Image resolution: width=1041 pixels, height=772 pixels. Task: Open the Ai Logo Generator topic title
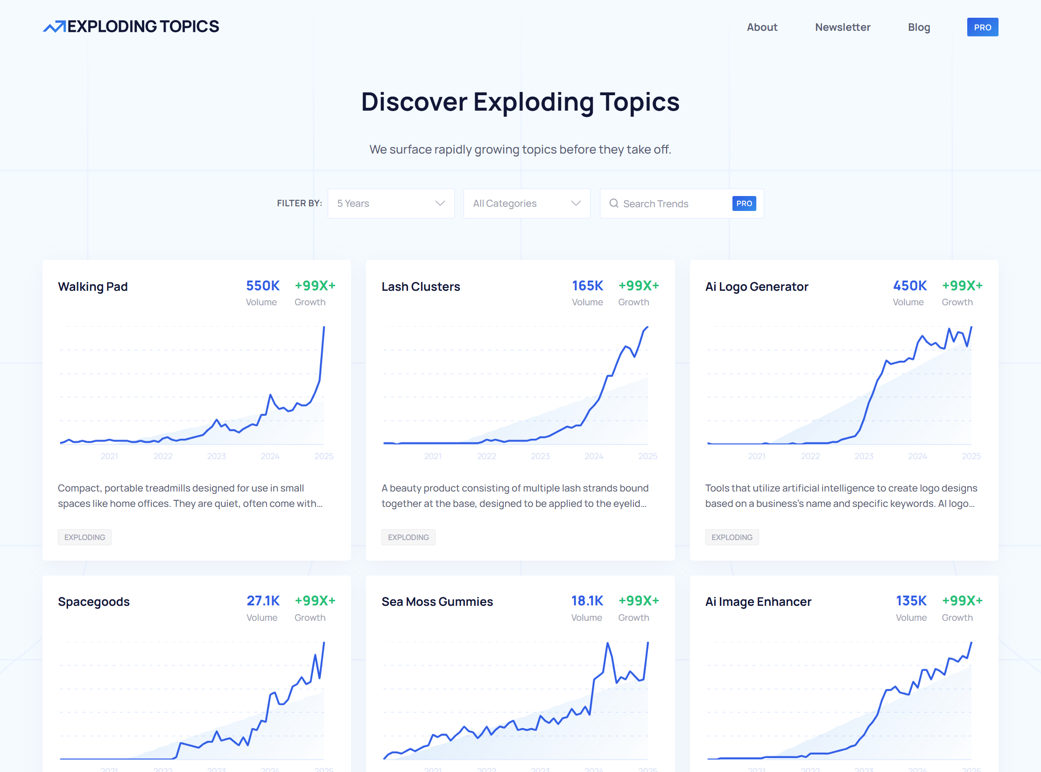click(x=756, y=287)
